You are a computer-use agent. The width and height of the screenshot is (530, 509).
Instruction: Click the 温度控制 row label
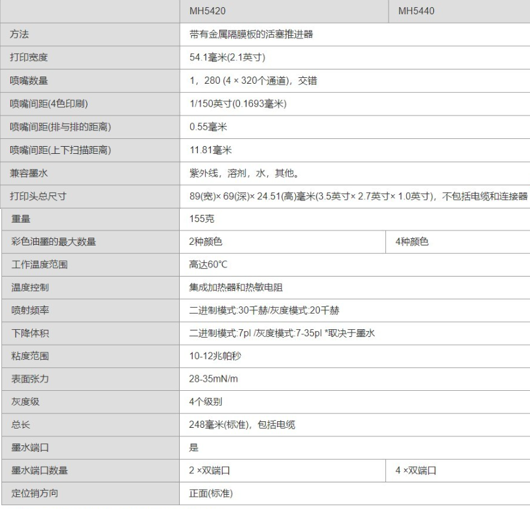[x=30, y=288]
